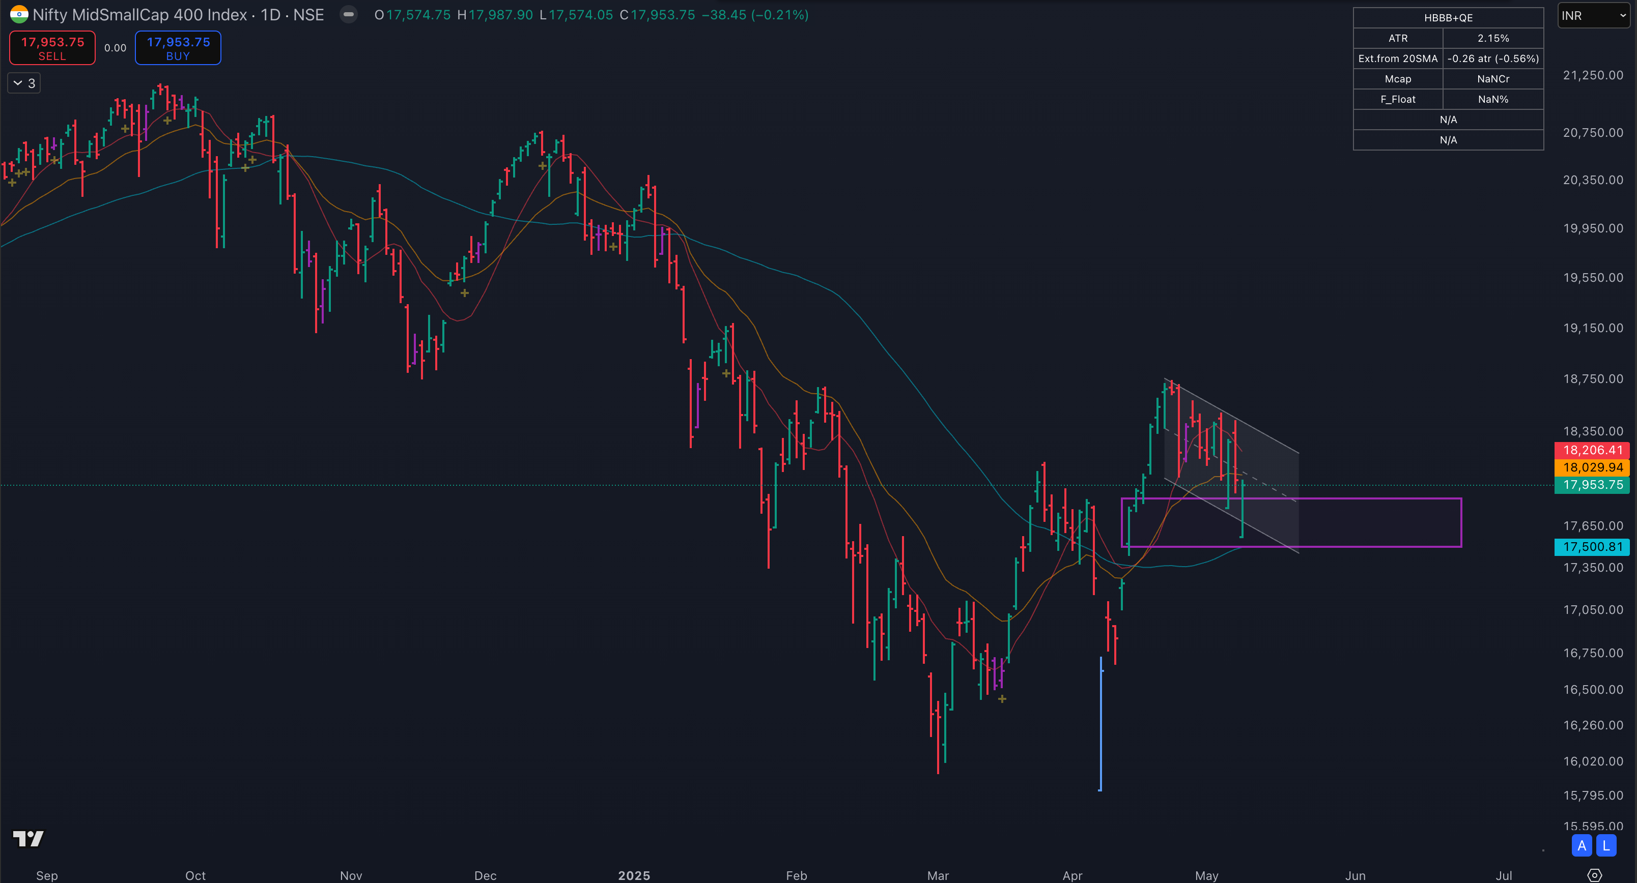The image size is (1637, 883).
Task: Click the HBBB+QE table header
Action: [1448, 18]
